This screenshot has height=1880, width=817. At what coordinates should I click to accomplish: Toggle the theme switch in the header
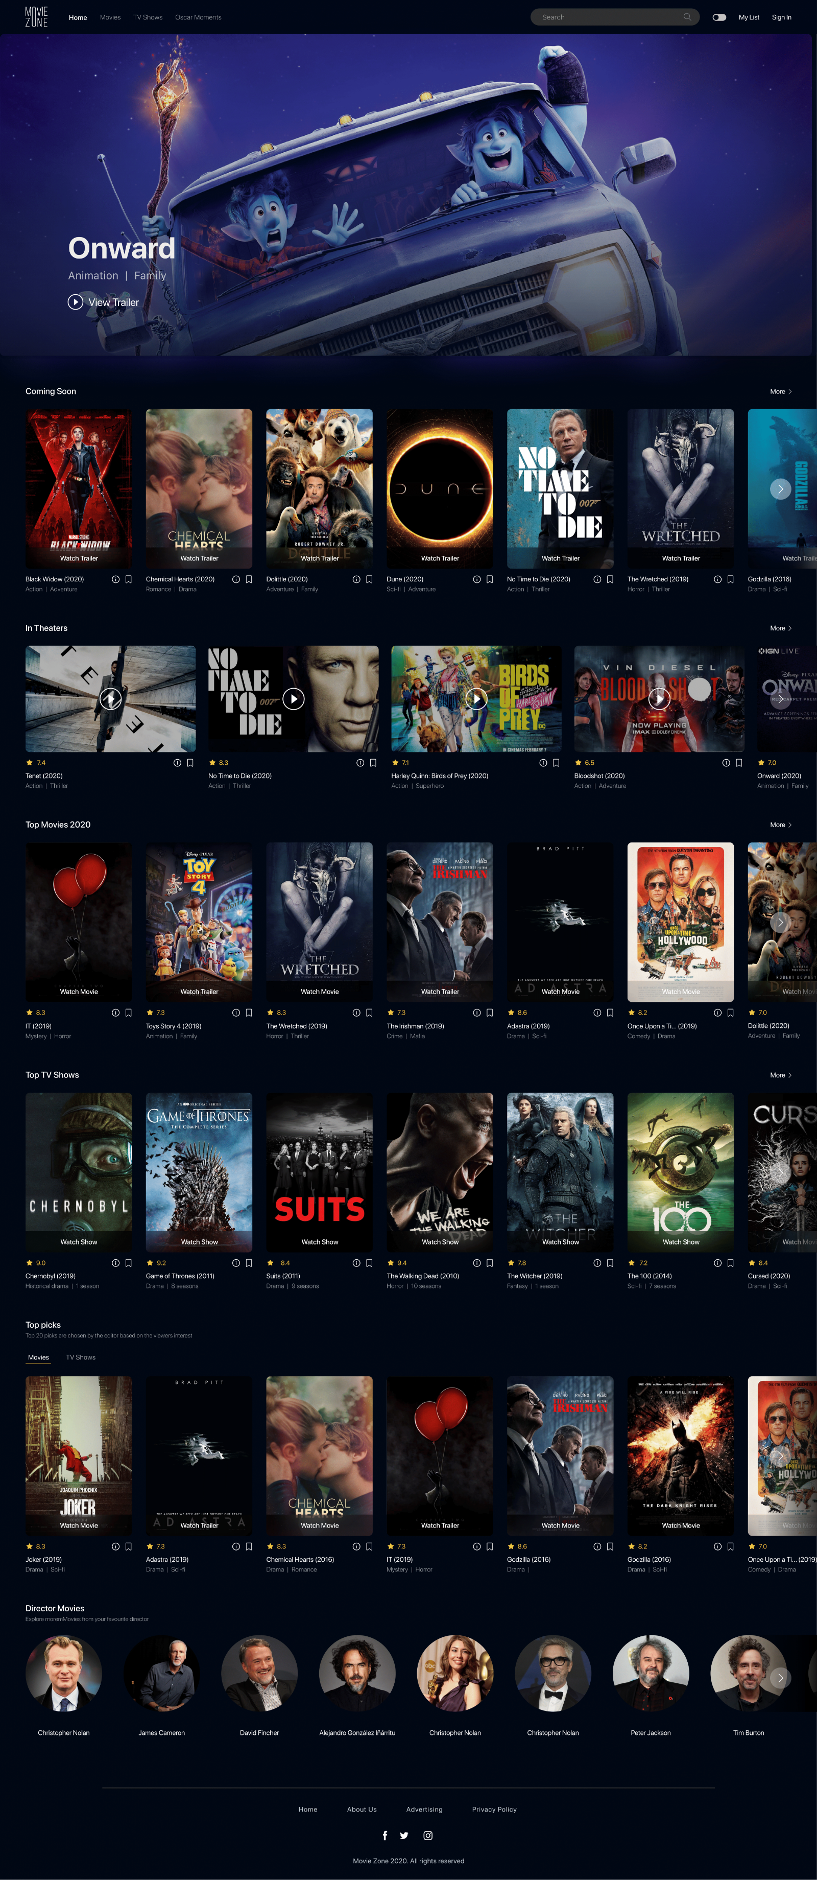coord(718,17)
